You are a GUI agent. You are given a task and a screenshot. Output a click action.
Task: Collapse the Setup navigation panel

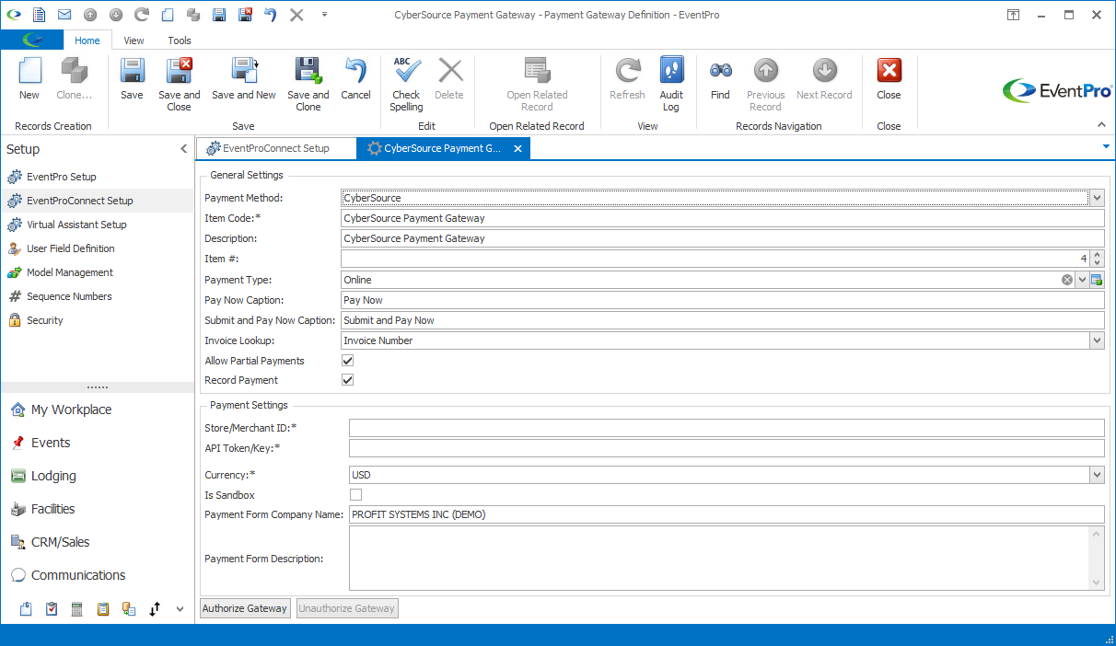click(183, 149)
